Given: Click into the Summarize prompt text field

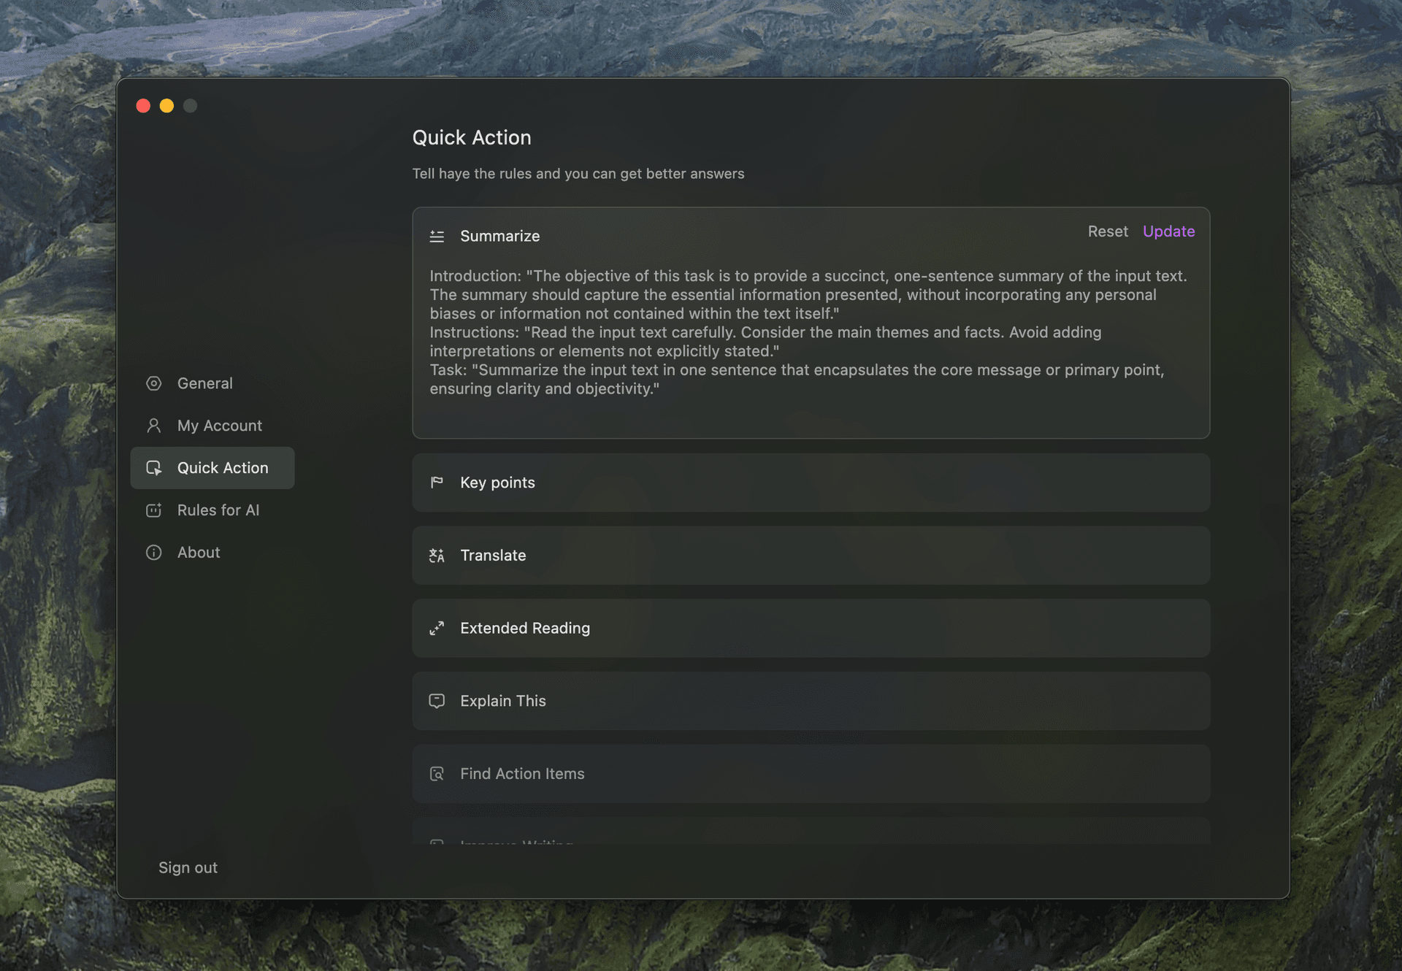Looking at the screenshot, I should 809,333.
